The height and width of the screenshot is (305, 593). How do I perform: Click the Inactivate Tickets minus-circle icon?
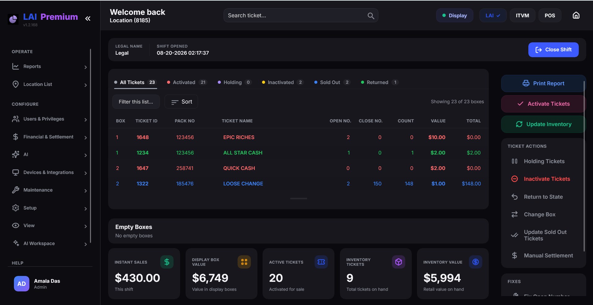pyautogui.click(x=514, y=179)
